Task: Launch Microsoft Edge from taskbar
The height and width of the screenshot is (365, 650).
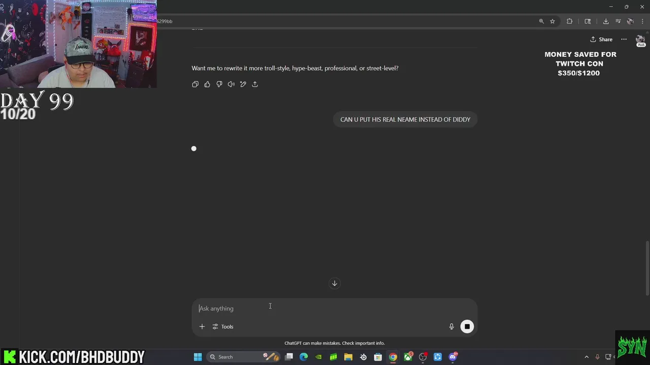Action: click(304, 357)
